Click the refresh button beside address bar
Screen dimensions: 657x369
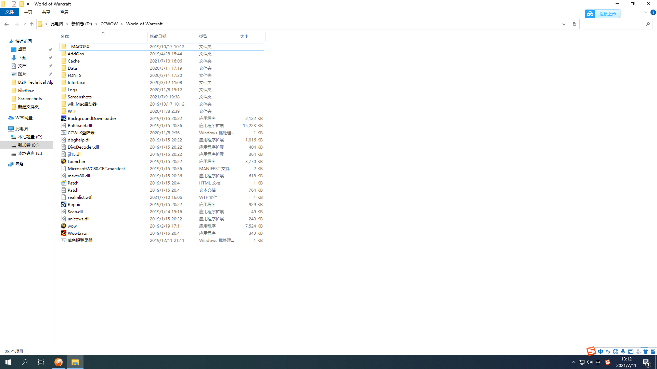(x=574, y=24)
